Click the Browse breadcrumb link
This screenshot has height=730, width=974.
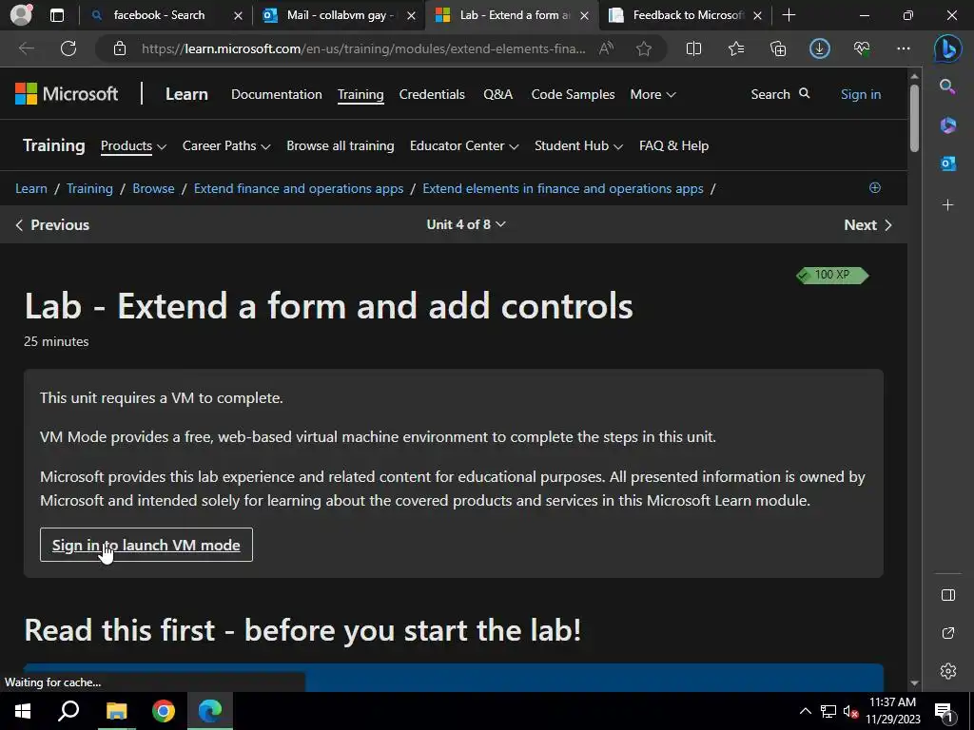(x=153, y=189)
